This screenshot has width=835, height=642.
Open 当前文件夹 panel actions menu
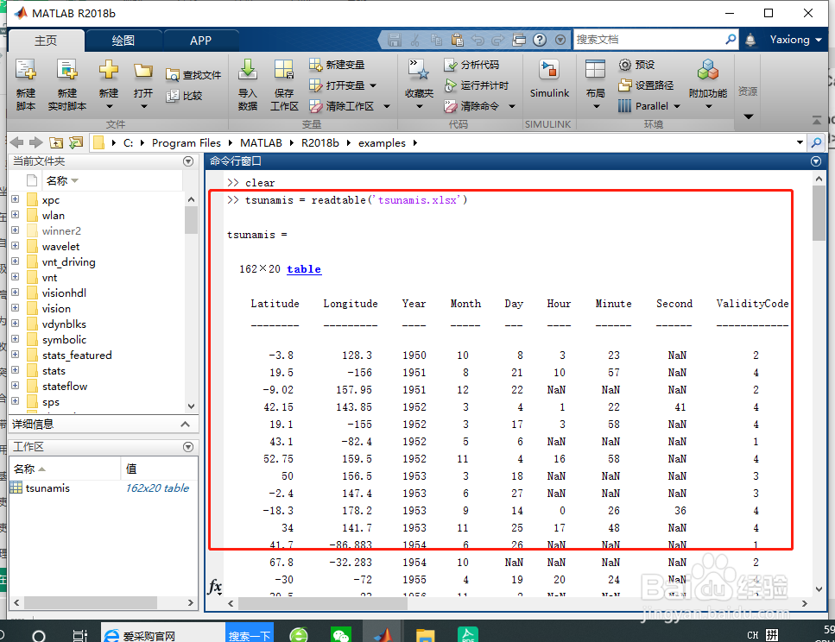coord(188,161)
